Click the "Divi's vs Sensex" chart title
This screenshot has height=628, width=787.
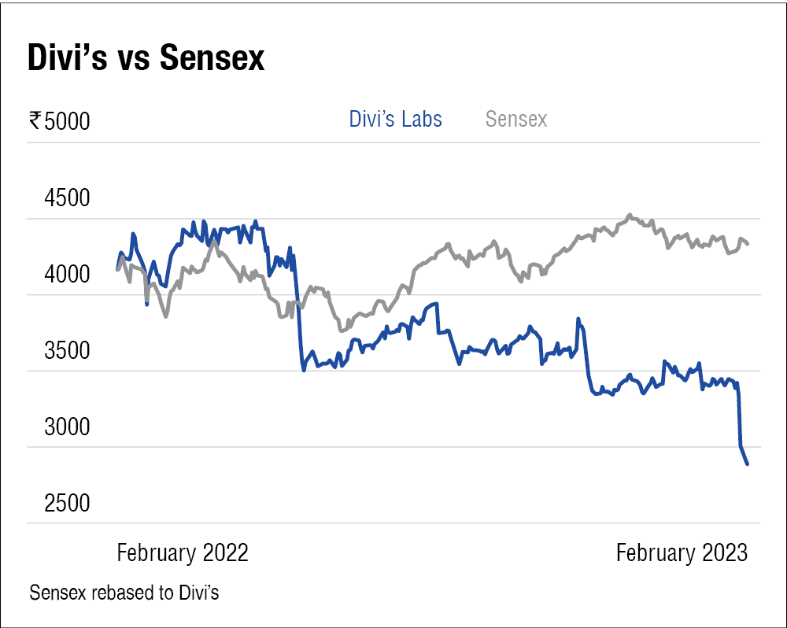(146, 59)
